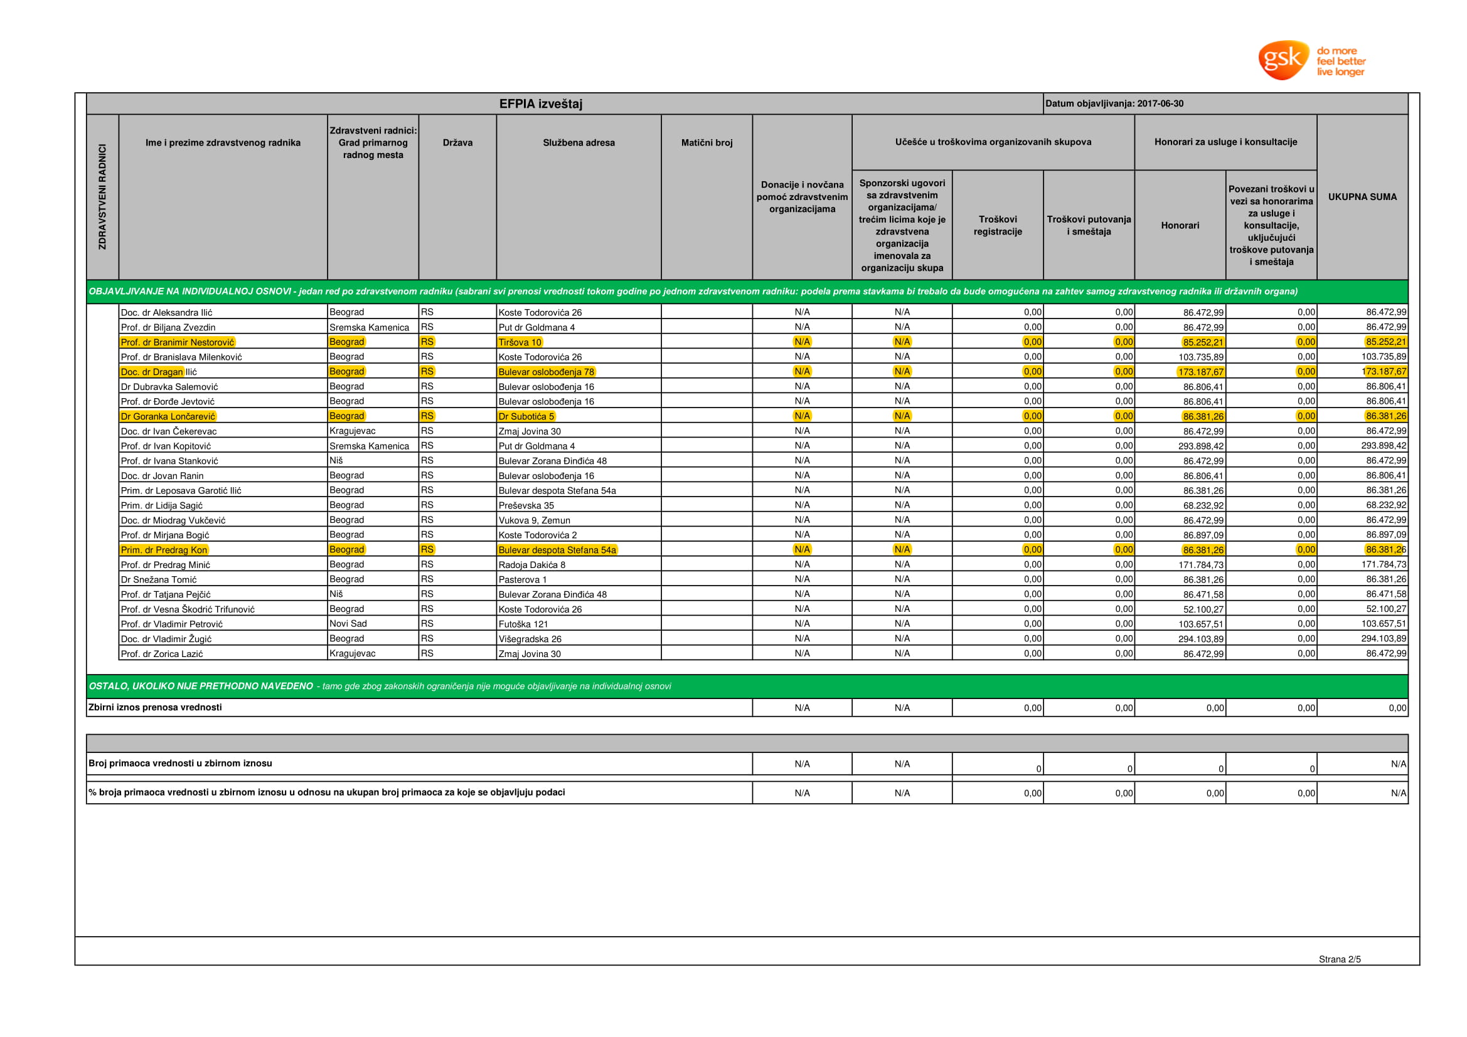Click the Matični broj column header
The height and width of the screenshot is (1037, 1467).
click(707, 142)
